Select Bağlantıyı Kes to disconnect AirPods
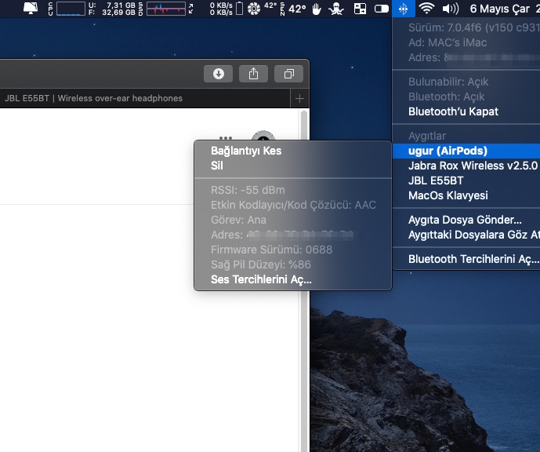 click(246, 151)
